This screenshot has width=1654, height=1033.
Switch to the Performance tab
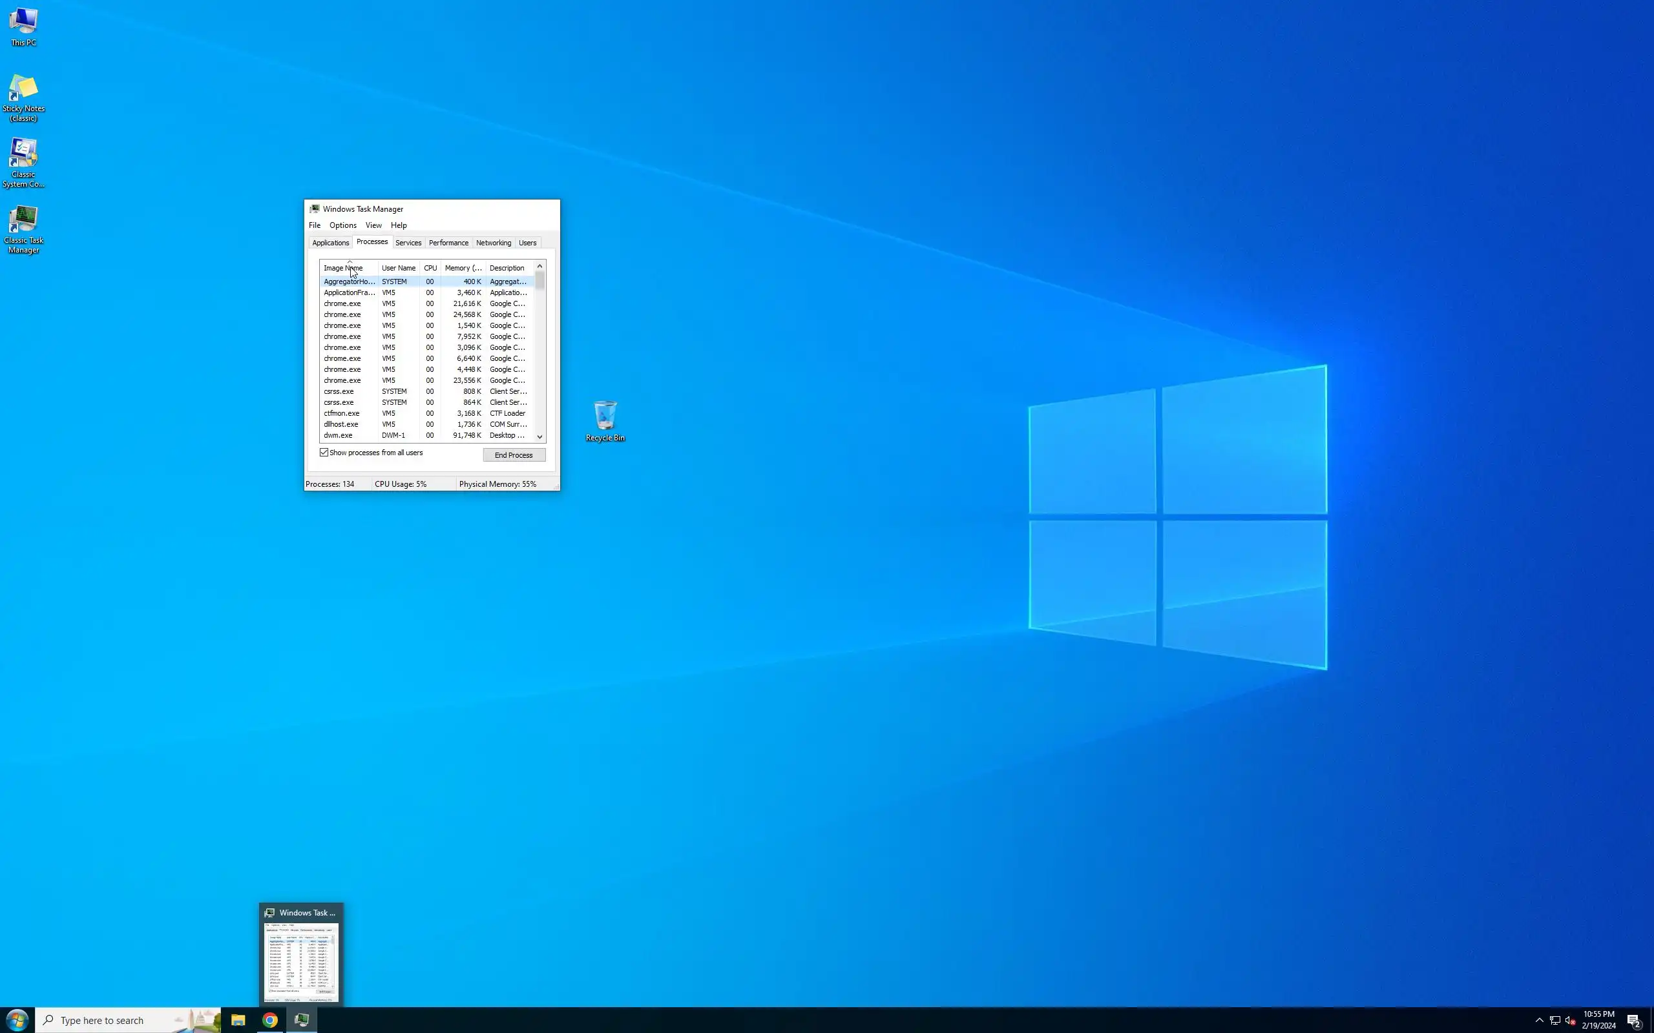click(448, 243)
